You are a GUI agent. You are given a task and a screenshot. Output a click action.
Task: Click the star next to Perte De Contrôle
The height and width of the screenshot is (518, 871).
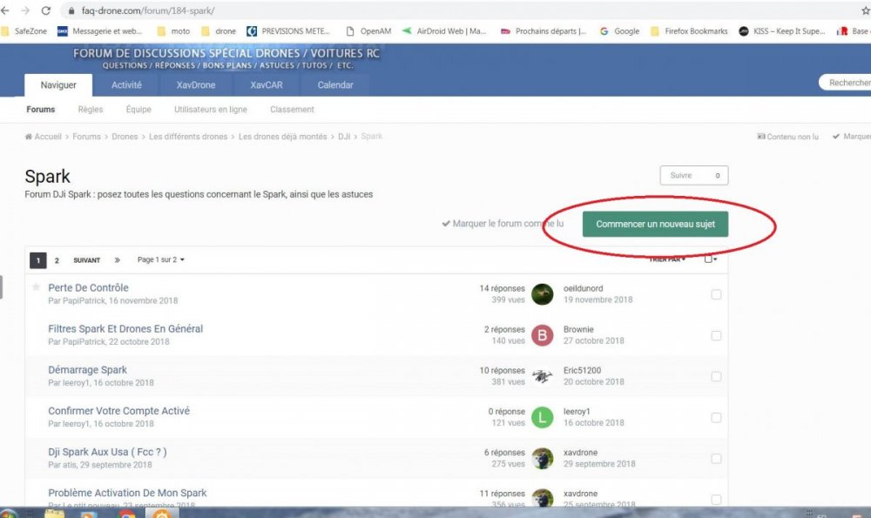[36, 287]
